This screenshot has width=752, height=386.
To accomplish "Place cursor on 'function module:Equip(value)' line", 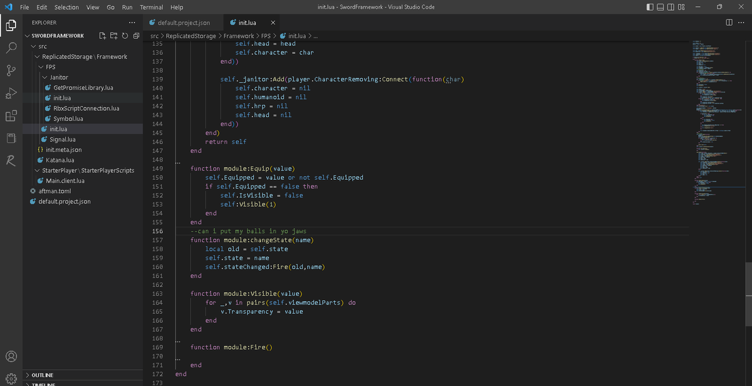I will (243, 169).
